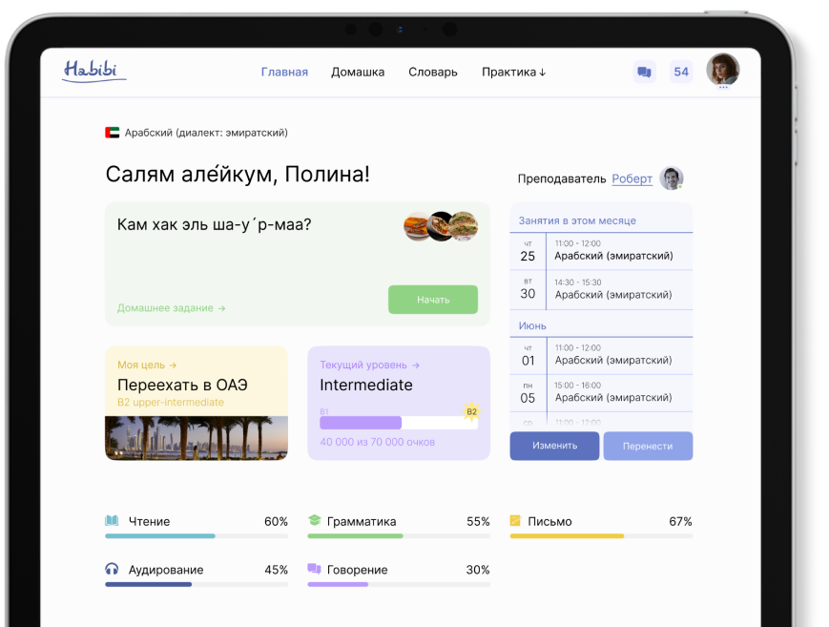
Task: Click the Перенести button
Action: click(648, 446)
